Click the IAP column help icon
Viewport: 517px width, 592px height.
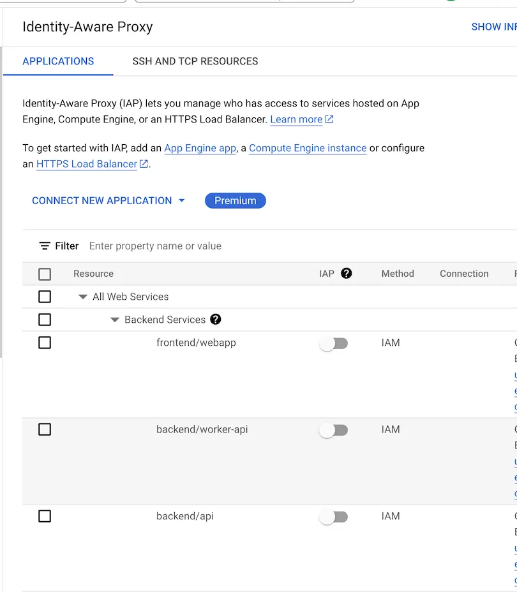tap(347, 274)
